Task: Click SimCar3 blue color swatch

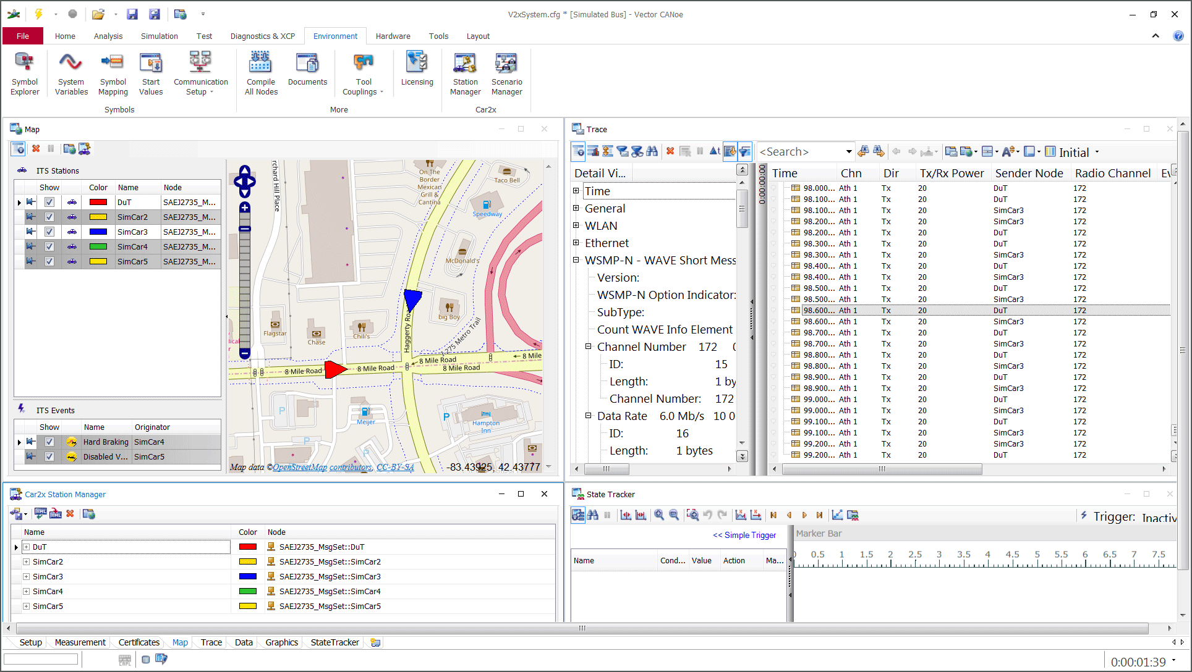Action: click(98, 232)
